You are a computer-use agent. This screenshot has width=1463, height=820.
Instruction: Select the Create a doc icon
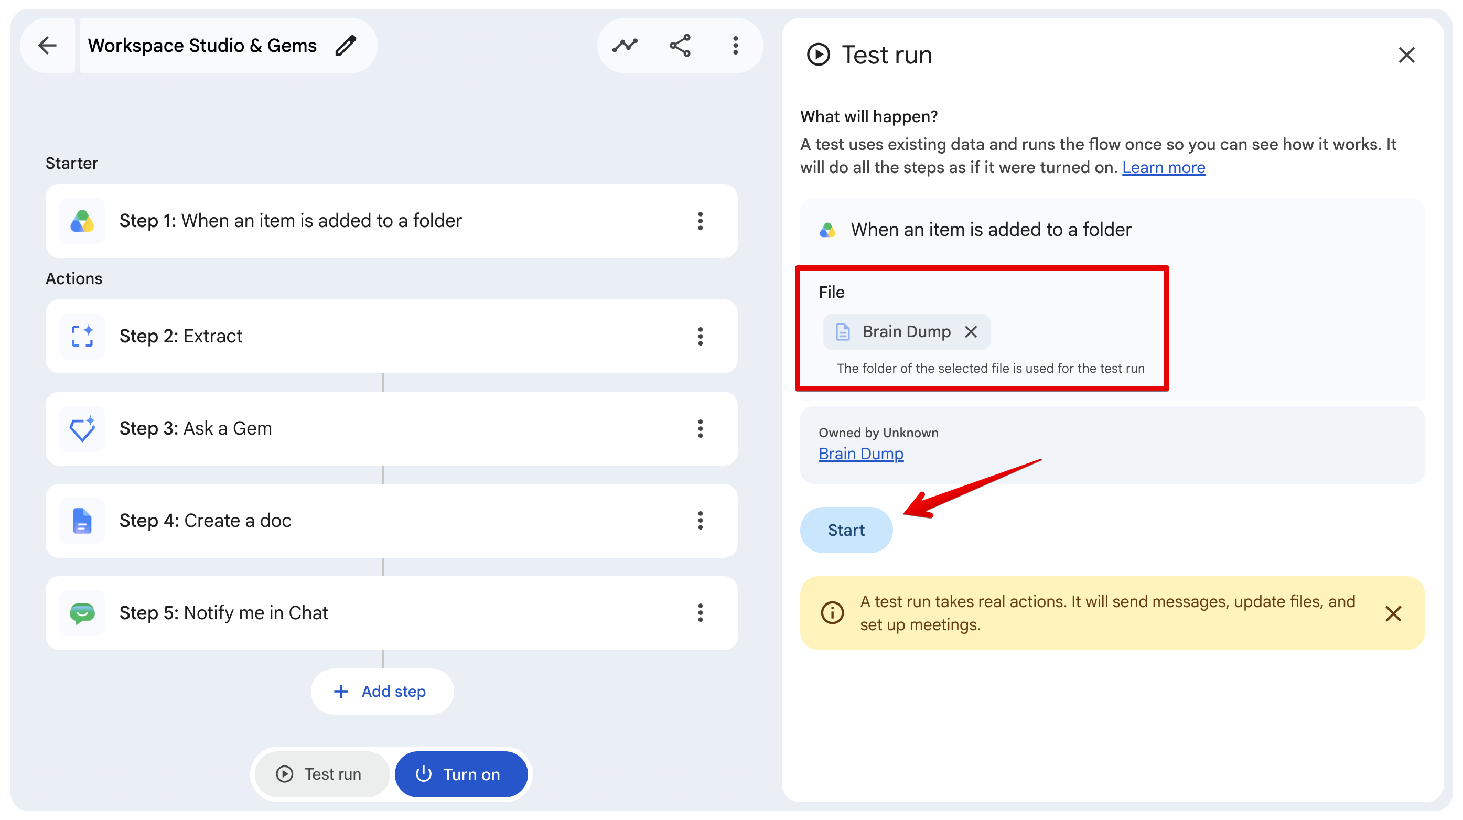click(82, 521)
